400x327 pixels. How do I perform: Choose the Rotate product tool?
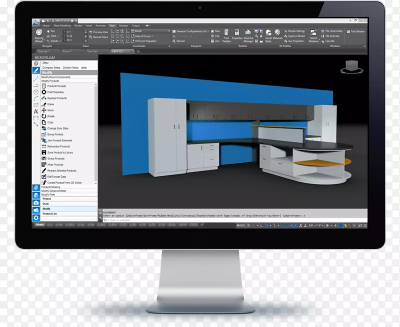(x=50, y=116)
